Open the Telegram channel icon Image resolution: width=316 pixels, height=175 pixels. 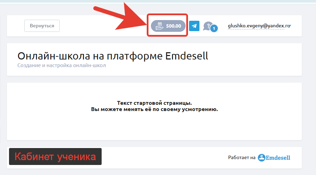coord(194,26)
